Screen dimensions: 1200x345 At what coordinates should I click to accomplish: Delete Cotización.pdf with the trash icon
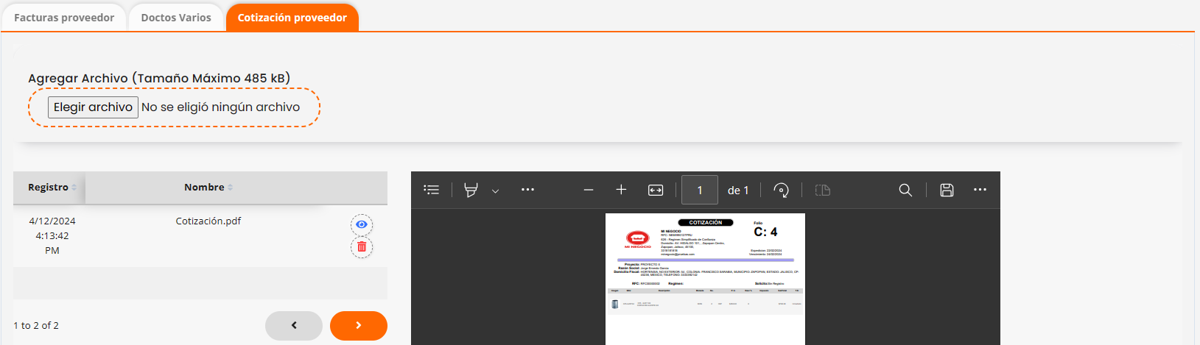tap(362, 247)
